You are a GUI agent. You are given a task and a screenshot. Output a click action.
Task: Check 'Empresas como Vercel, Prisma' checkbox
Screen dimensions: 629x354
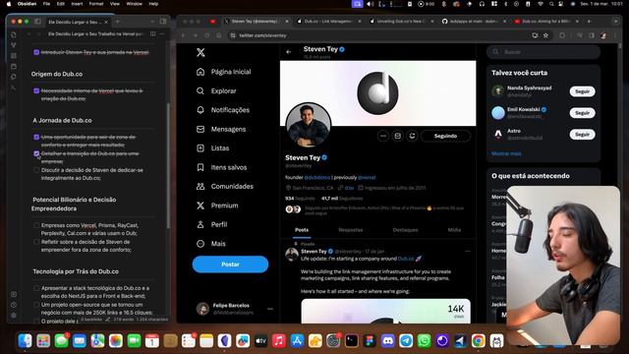[36, 225]
